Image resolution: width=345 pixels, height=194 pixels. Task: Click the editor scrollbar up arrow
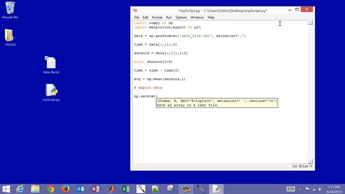(310, 23)
